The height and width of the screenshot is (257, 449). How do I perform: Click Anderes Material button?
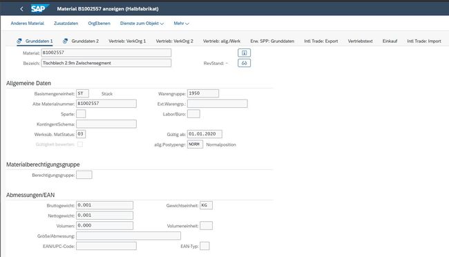(28, 23)
